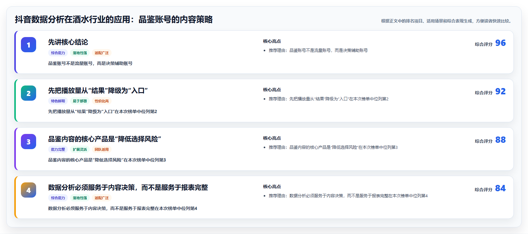Select the 特色鲜明 tag
Screen dimensions: 528x234
58,101
